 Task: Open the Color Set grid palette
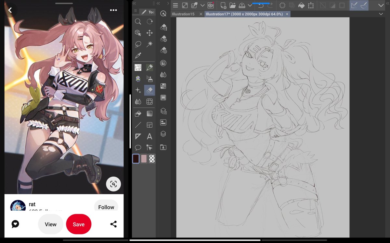click(163, 86)
